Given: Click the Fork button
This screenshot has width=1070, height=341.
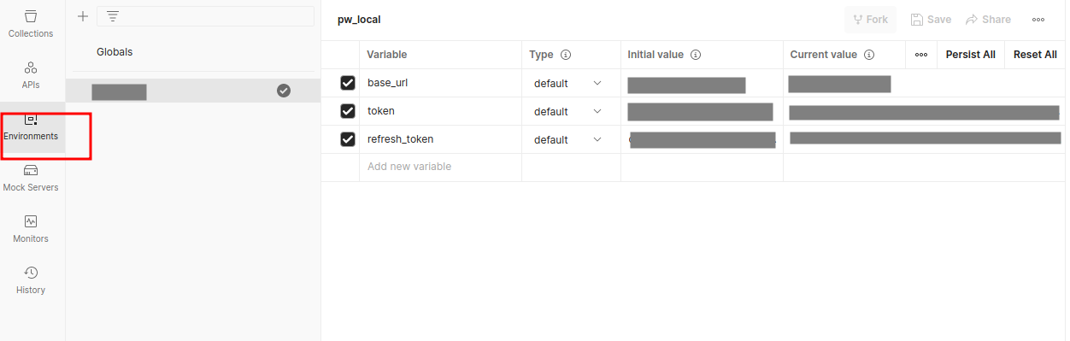Looking at the screenshot, I should coord(870,20).
